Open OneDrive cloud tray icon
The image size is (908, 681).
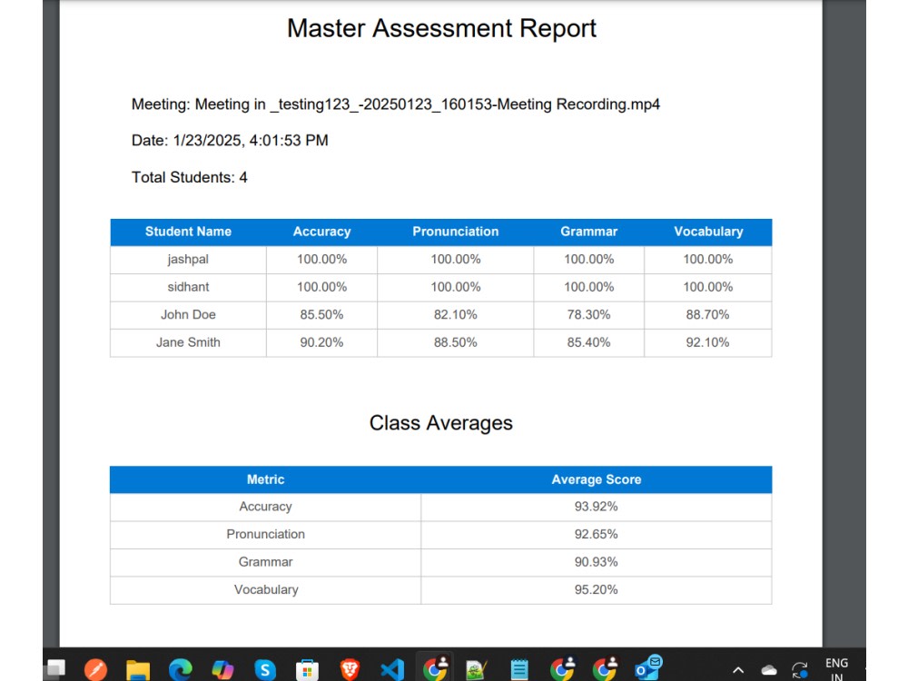coord(769,670)
